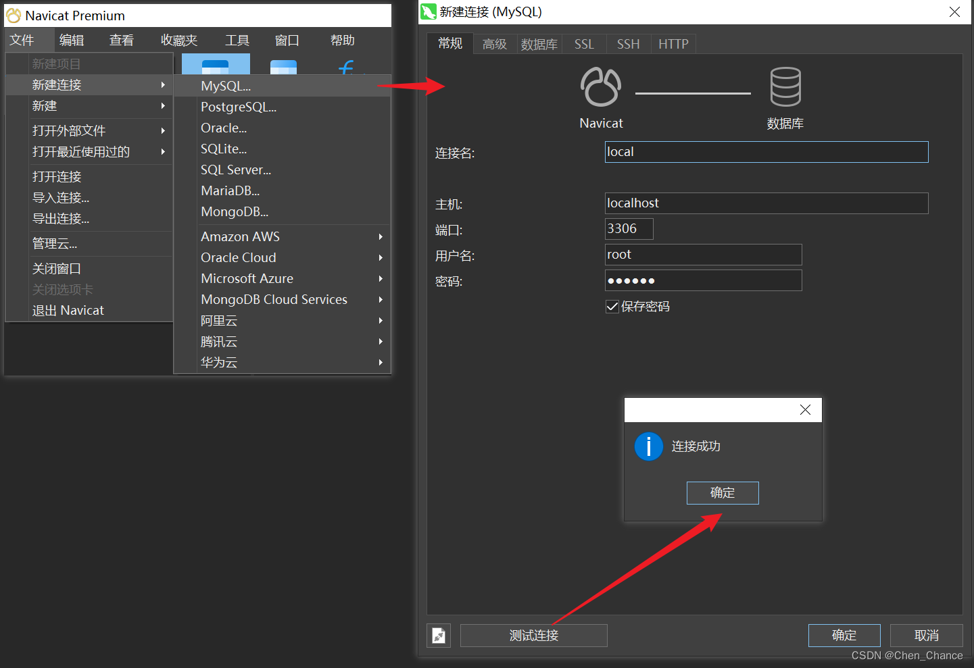Choose SQLite... connection type

click(x=283, y=149)
